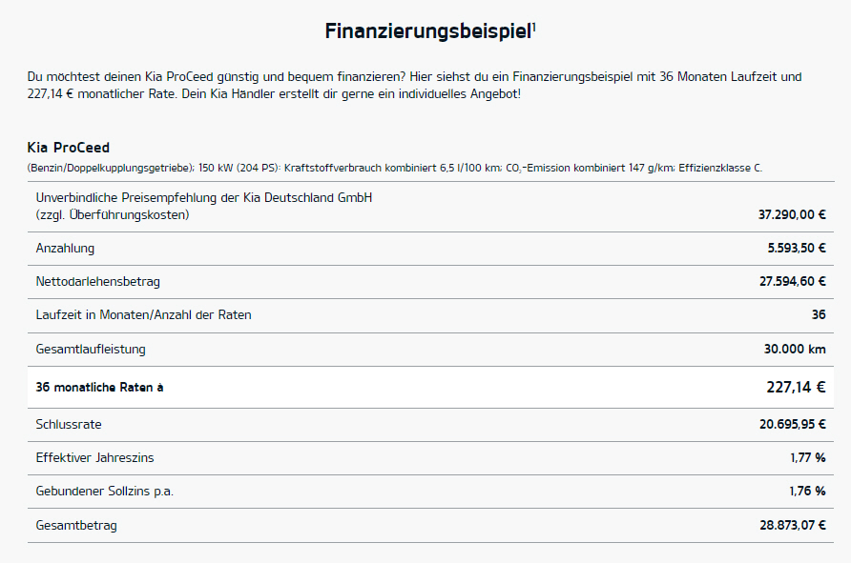Click the 37.290,00 € price value
Screen dimensions: 851x563
click(x=792, y=214)
